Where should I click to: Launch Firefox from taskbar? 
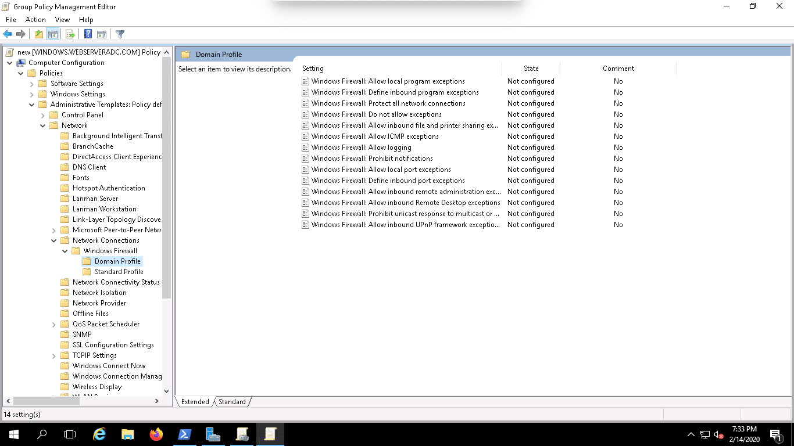click(156, 434)
